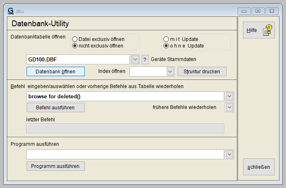Expand the Programm ausführen dropdown arrow

[x=229, y=154]
